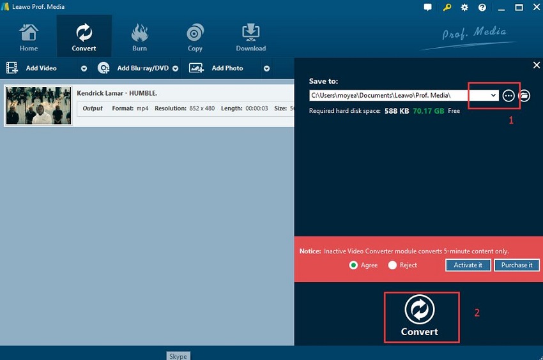Open settings gear icon in title bar
The height and width of the screenshot is (360, 543).
464,7
